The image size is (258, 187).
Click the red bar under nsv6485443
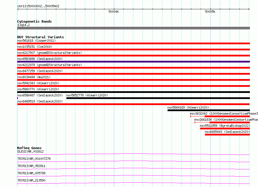point(227,135)
